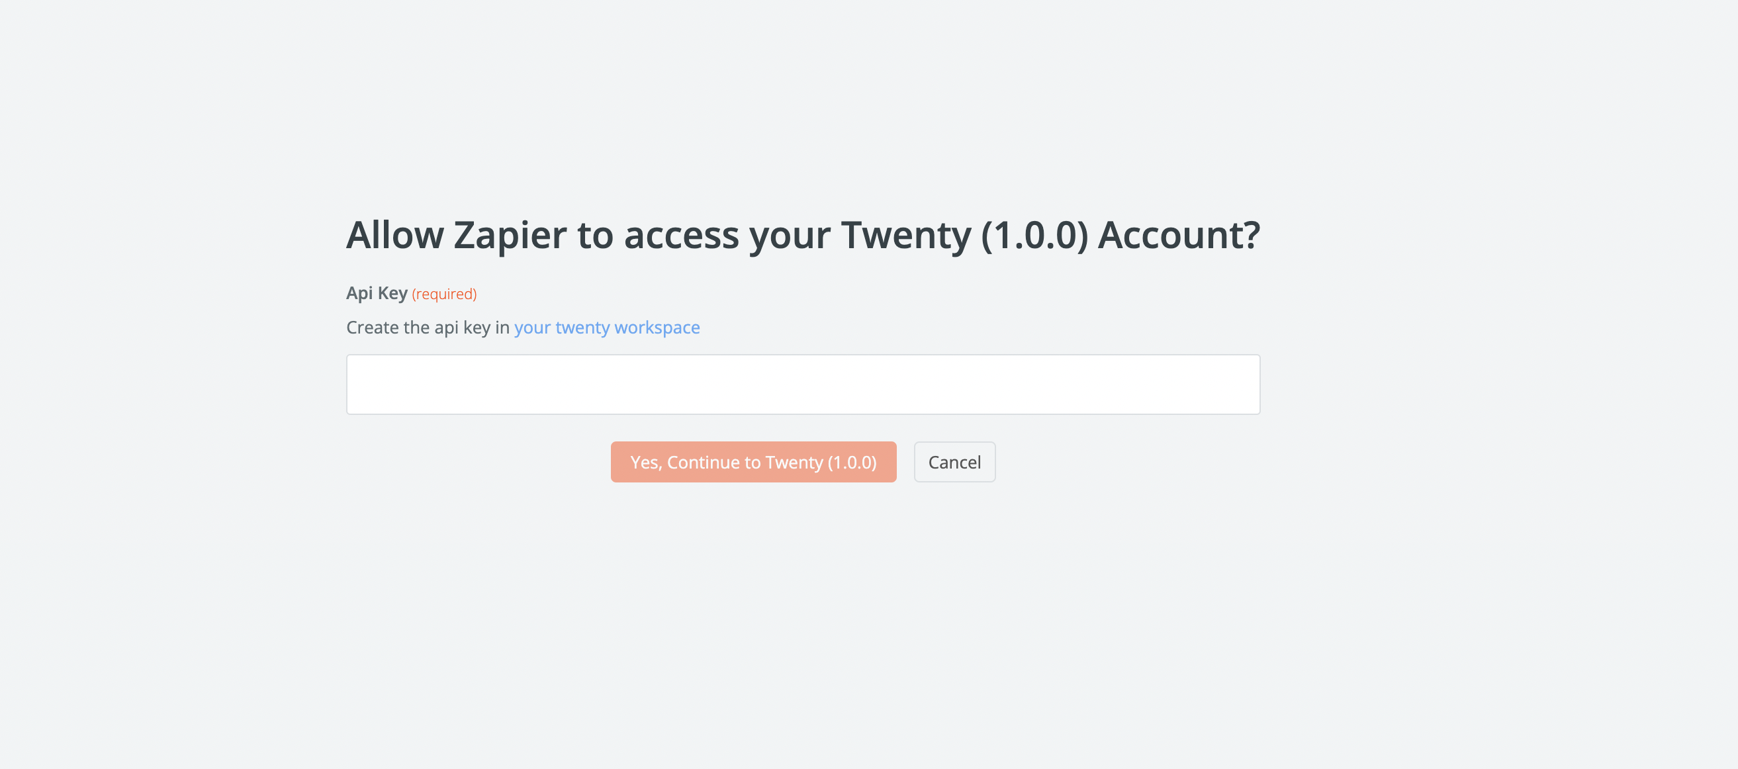Click the word 'twenty' in the blue link
The image size is (1738, 769).
point(582,328)
